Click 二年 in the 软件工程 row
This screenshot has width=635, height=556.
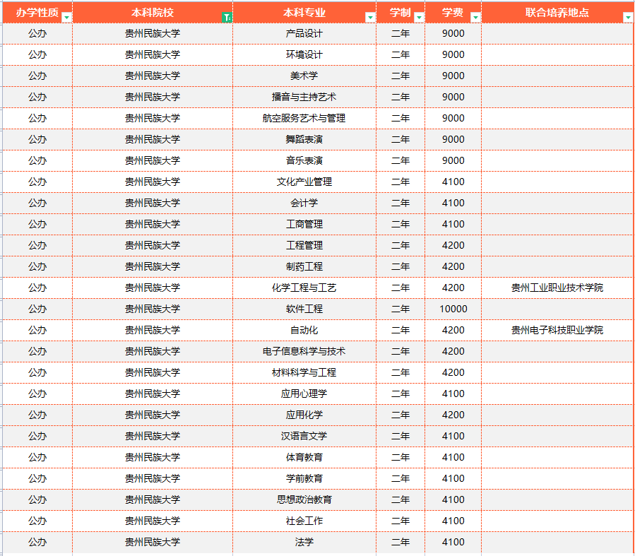point(400,309)
